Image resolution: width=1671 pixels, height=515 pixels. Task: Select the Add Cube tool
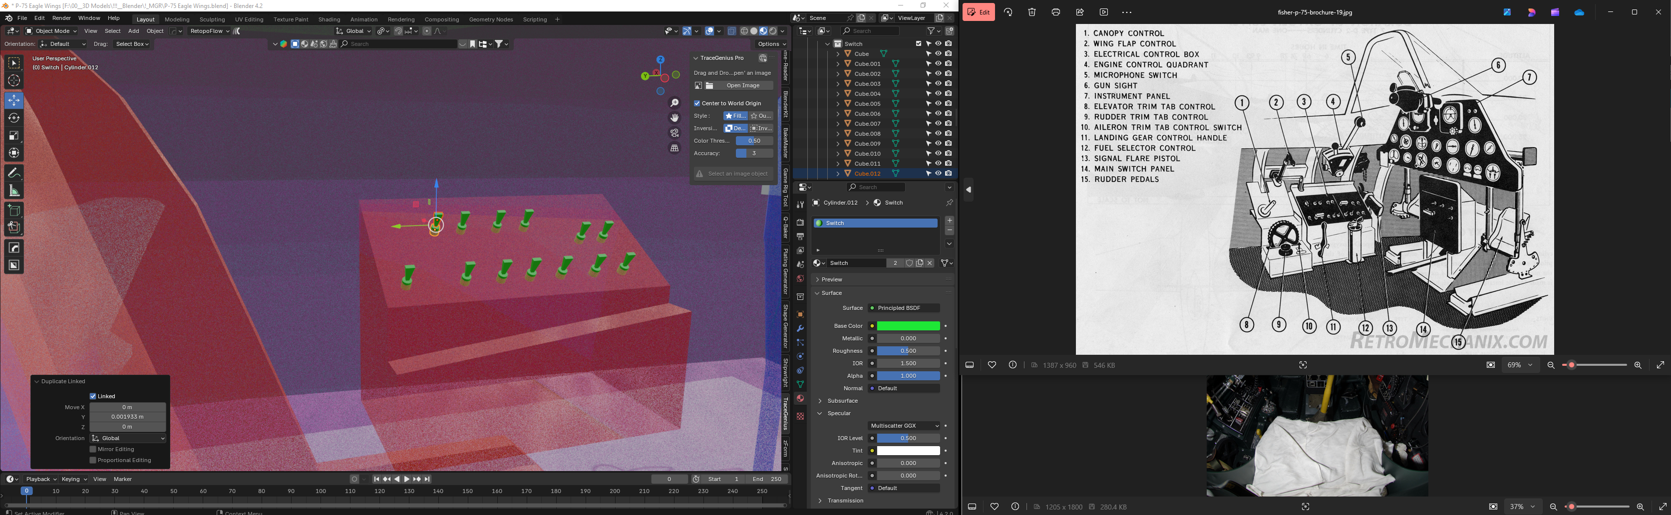pyautogui.click(x=13, y=210)
